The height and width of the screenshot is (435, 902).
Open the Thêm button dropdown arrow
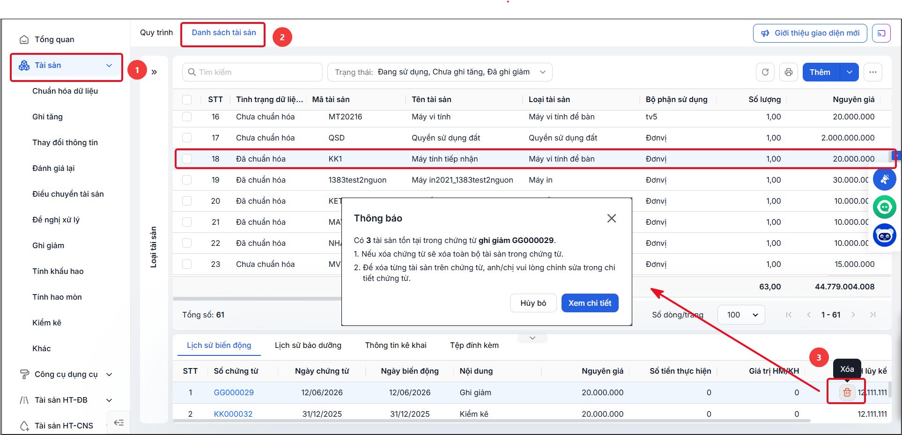click(850, 72)
